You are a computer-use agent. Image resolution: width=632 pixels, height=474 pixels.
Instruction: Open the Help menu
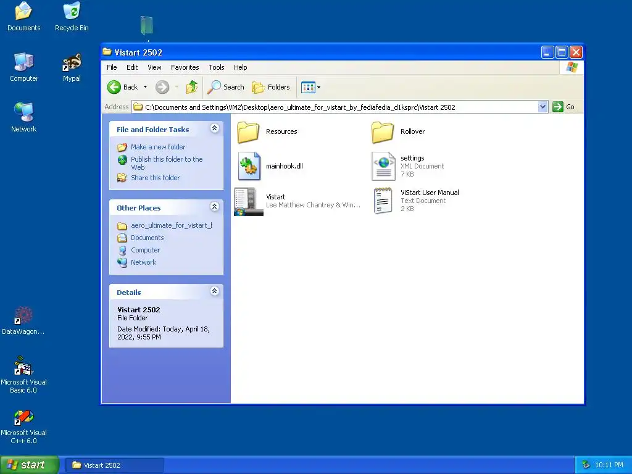click(240, 67)
